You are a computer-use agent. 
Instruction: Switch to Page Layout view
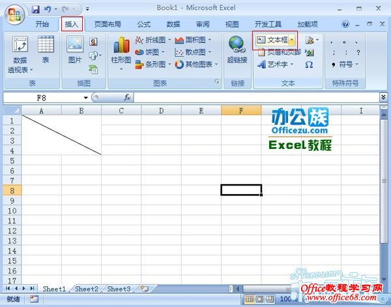tap(259, 299)
